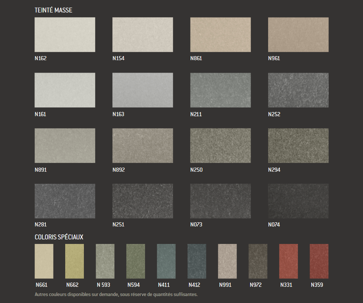Choose the N211 grey swatch
This screenshot has width=363, height=303.
tap(221, 90)
